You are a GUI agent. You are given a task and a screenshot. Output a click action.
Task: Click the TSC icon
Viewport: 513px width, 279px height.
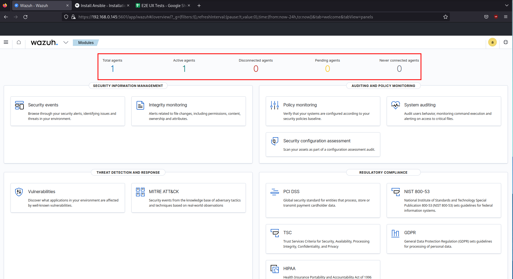[275, 233]
